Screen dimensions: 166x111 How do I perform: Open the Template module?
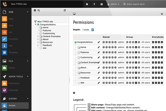point(13,52)
